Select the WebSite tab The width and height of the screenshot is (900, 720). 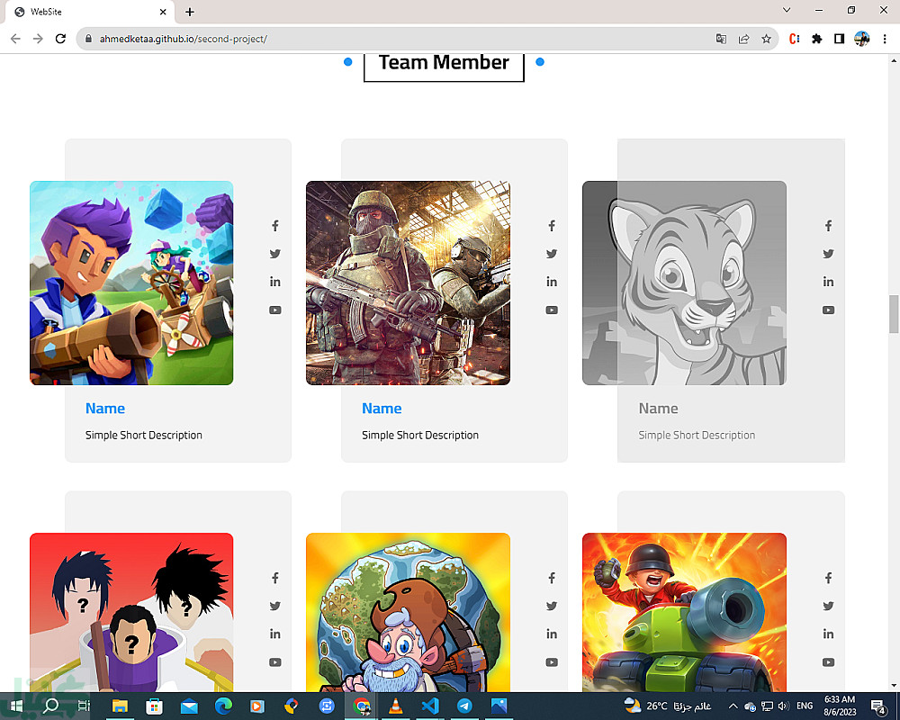pyautogui.click(x=89, y=12)
